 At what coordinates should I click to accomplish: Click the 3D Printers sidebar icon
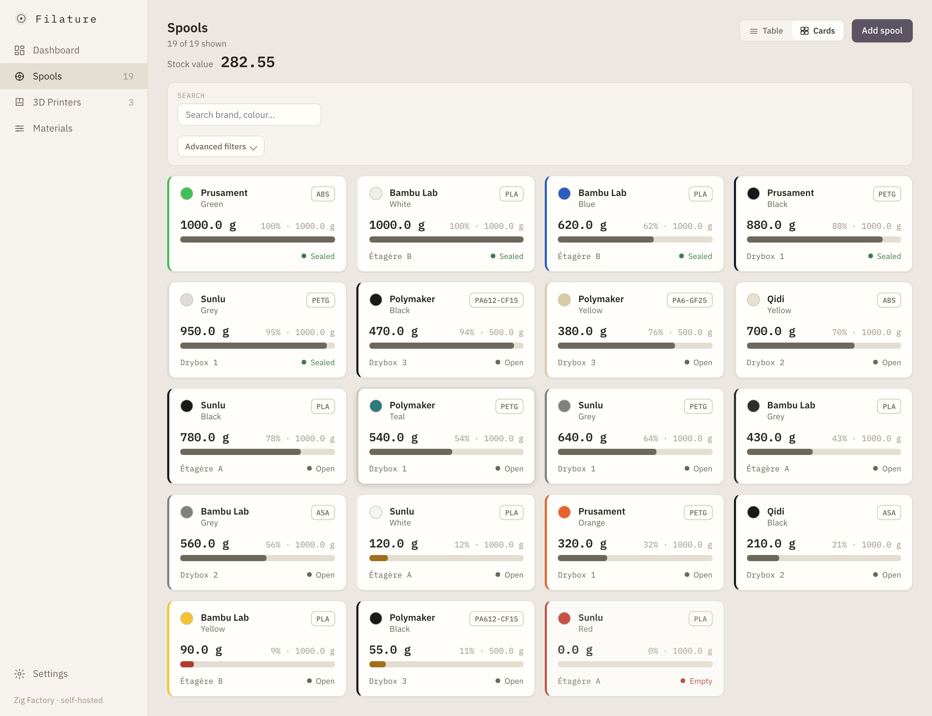20,102
